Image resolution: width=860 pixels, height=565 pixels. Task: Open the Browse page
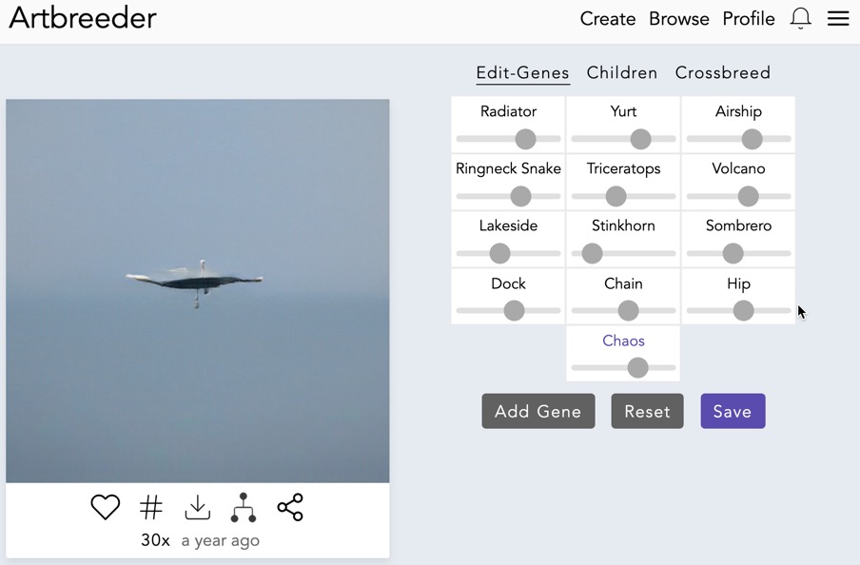(x=679, y=19)
